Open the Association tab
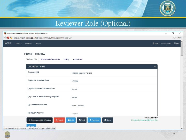 [x=78, y=59]
